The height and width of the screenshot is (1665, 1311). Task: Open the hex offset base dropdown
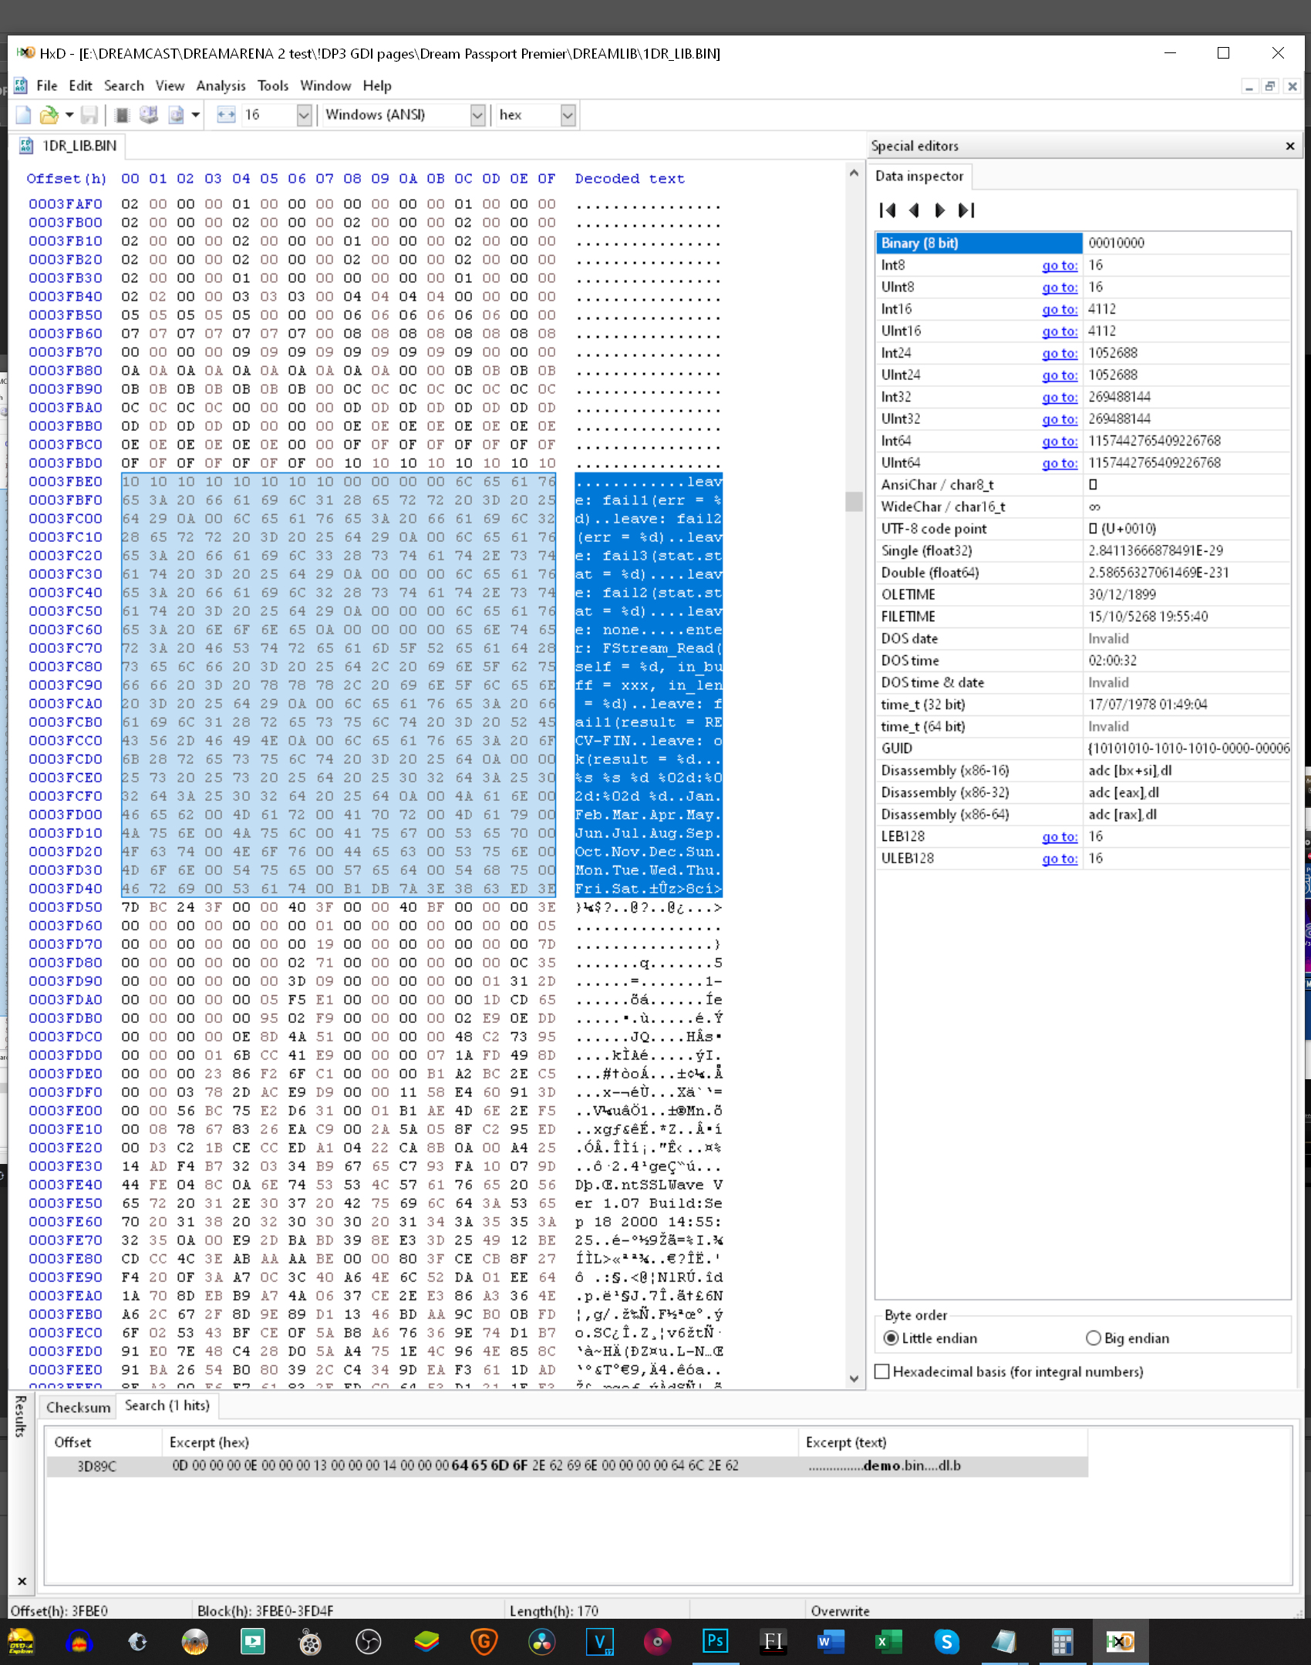click(x=568, y=116)
